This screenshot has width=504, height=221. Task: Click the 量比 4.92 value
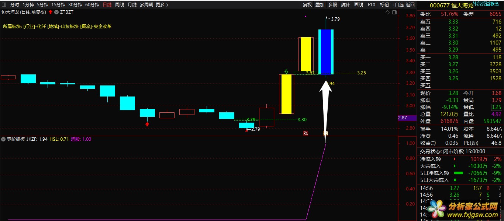[x=496, y=114]
